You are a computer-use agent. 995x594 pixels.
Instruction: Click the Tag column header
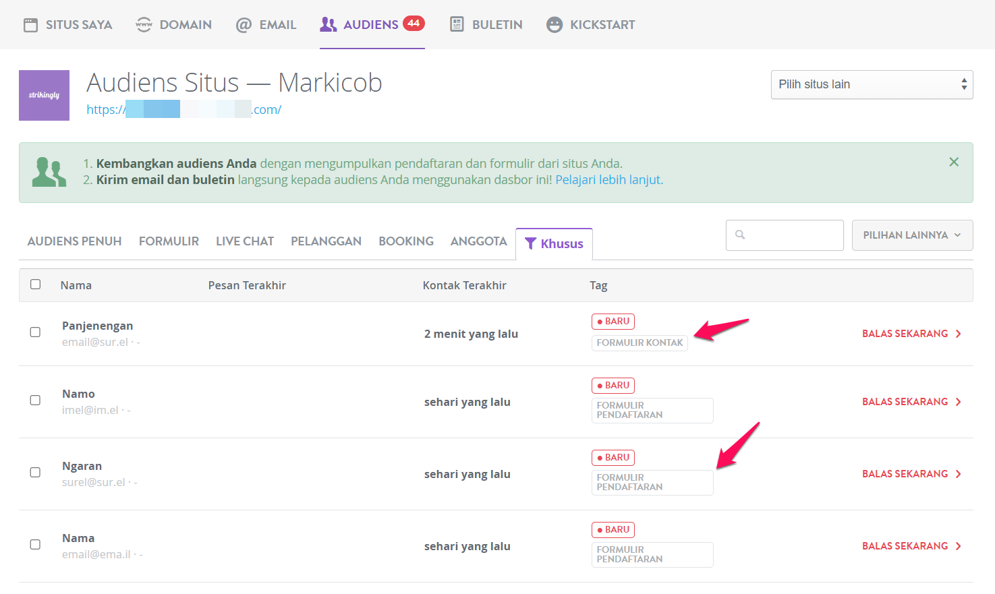click(x=598, y=286)
